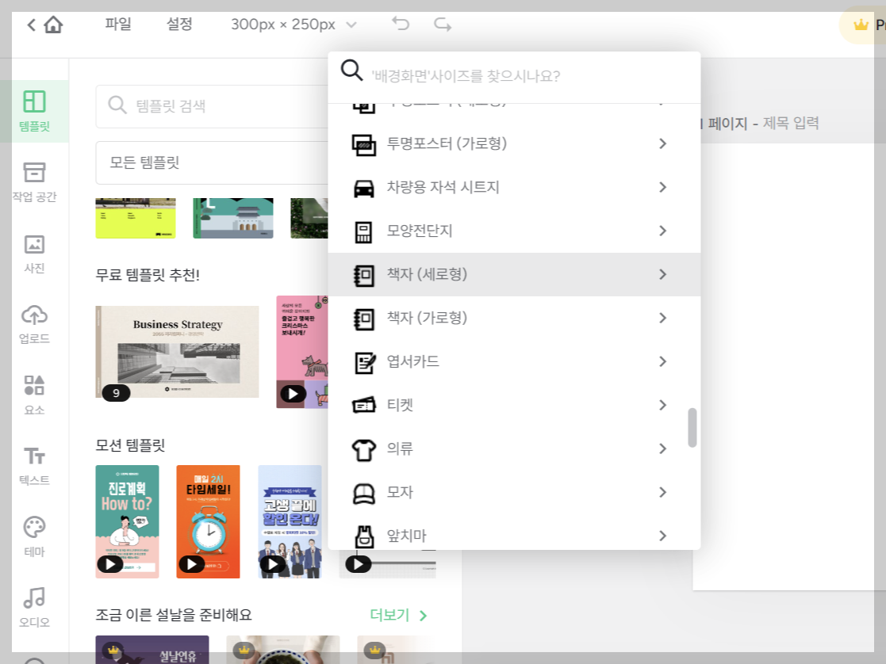Screen dimensions: 886x664
Task: Click the 티켓 ticket icon
Action: [x=364, y=405]
